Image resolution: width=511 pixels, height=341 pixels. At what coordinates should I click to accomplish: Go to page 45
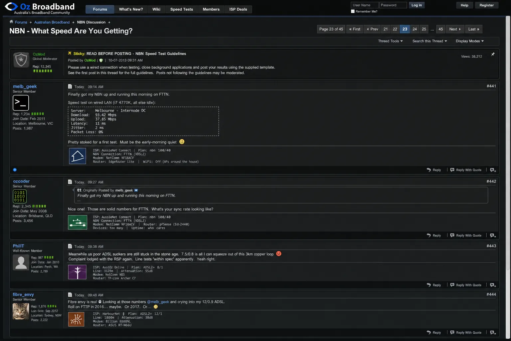(x=440, y=29)
